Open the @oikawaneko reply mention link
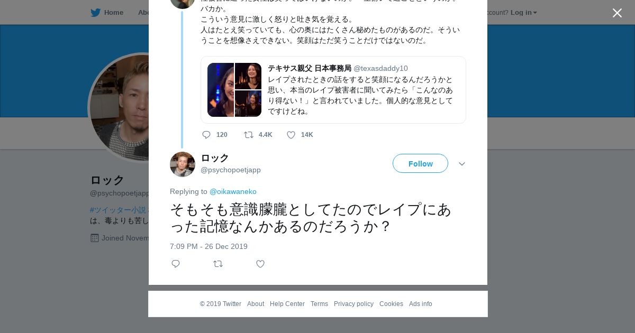The image size is (635, 333). tap(233, 191)
